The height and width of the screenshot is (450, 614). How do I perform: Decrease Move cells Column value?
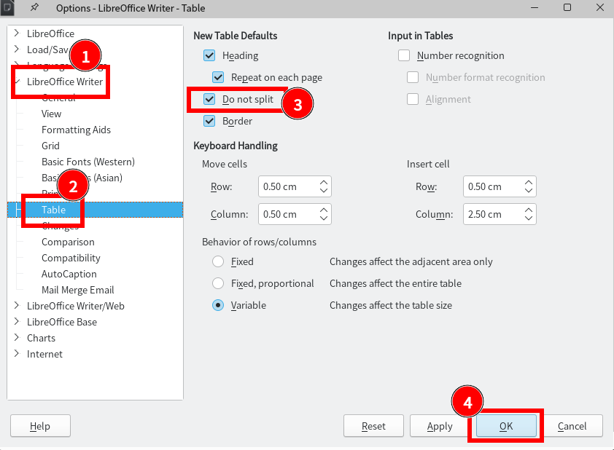324,218
